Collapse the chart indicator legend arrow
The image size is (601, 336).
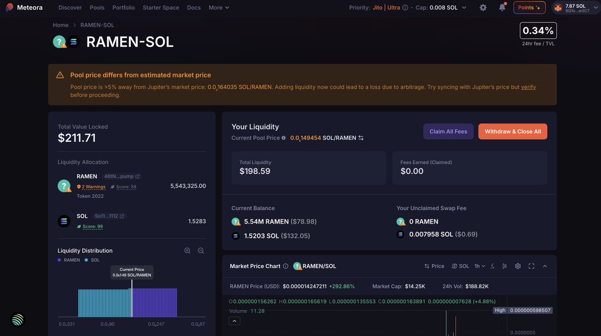(235, 321)
